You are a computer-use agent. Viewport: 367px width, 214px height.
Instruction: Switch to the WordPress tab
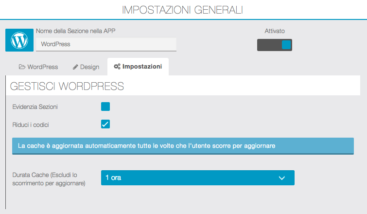38,67
